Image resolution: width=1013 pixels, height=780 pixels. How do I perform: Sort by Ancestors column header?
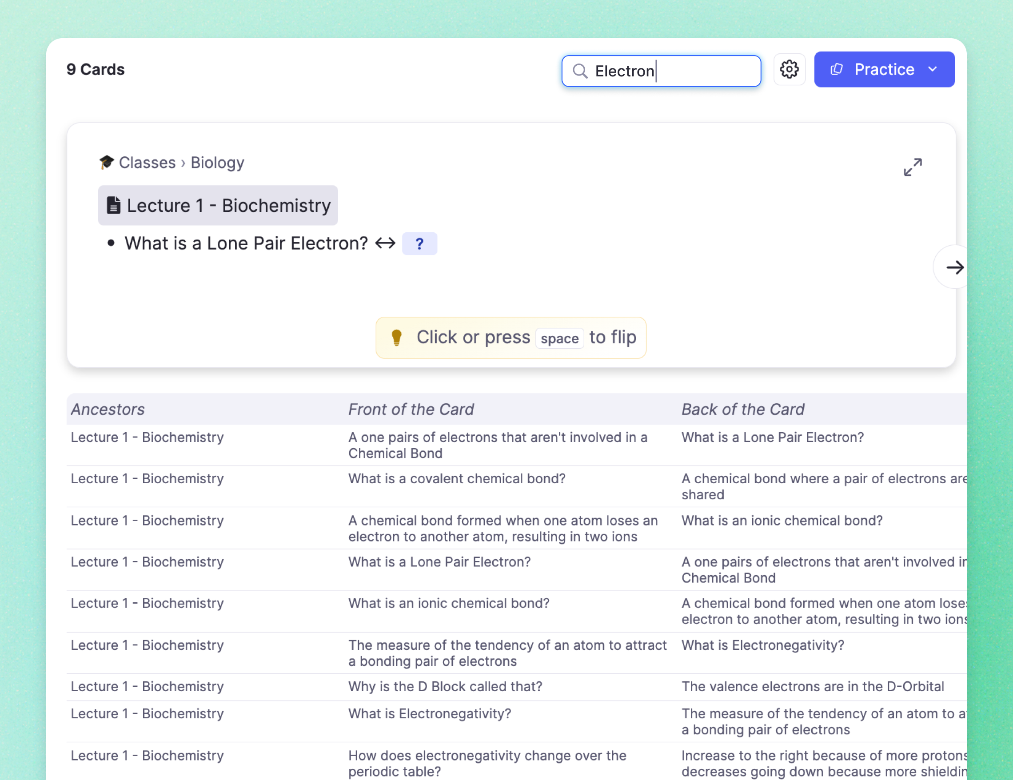[108, 409]
